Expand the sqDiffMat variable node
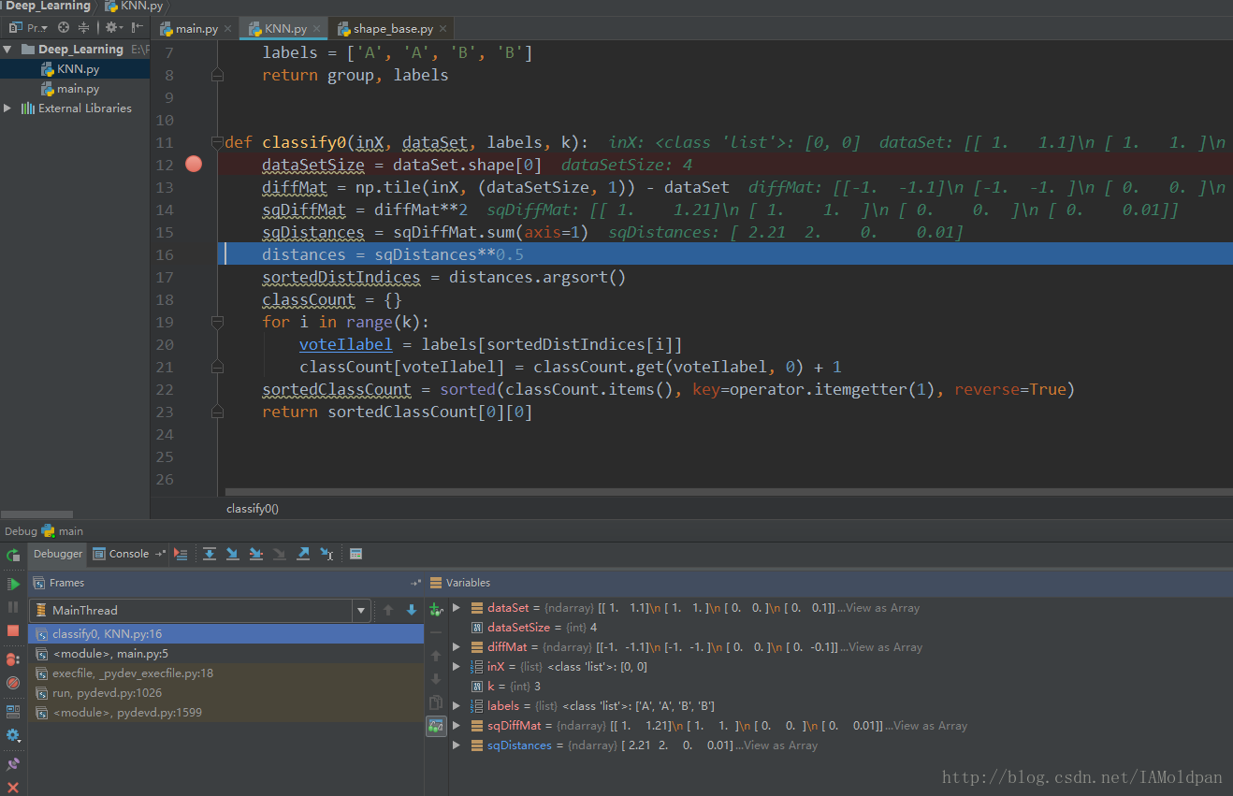Image resolution: width=1233 pixels, height=796 pixels. 457,726
